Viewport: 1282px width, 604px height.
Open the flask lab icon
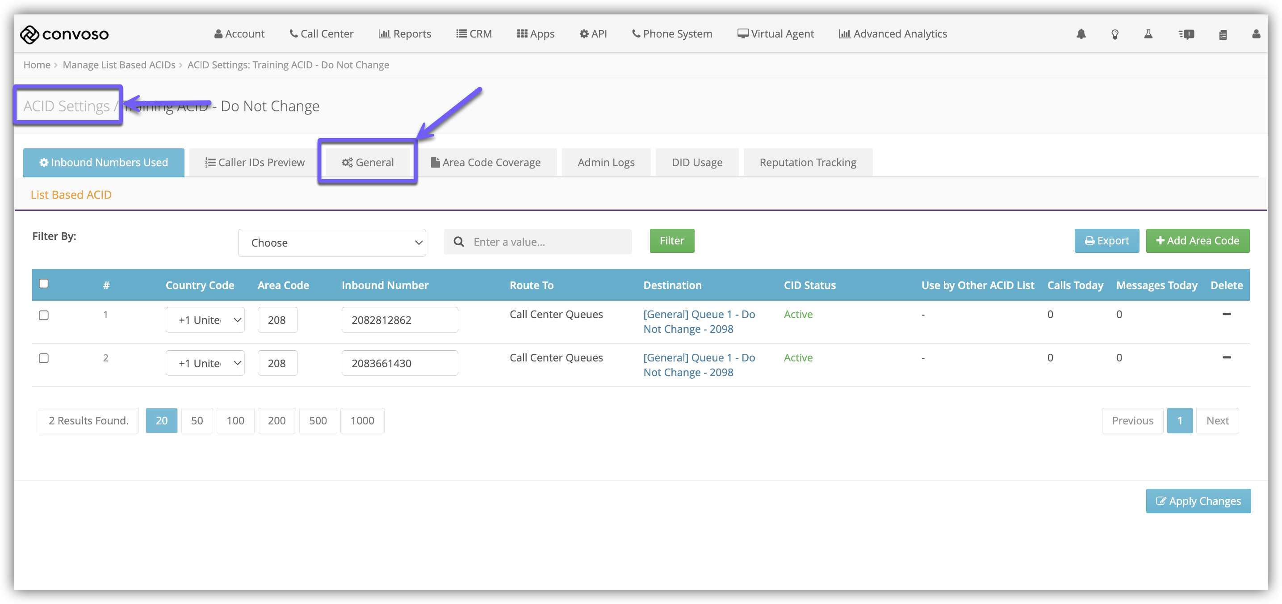point(1148,34)
